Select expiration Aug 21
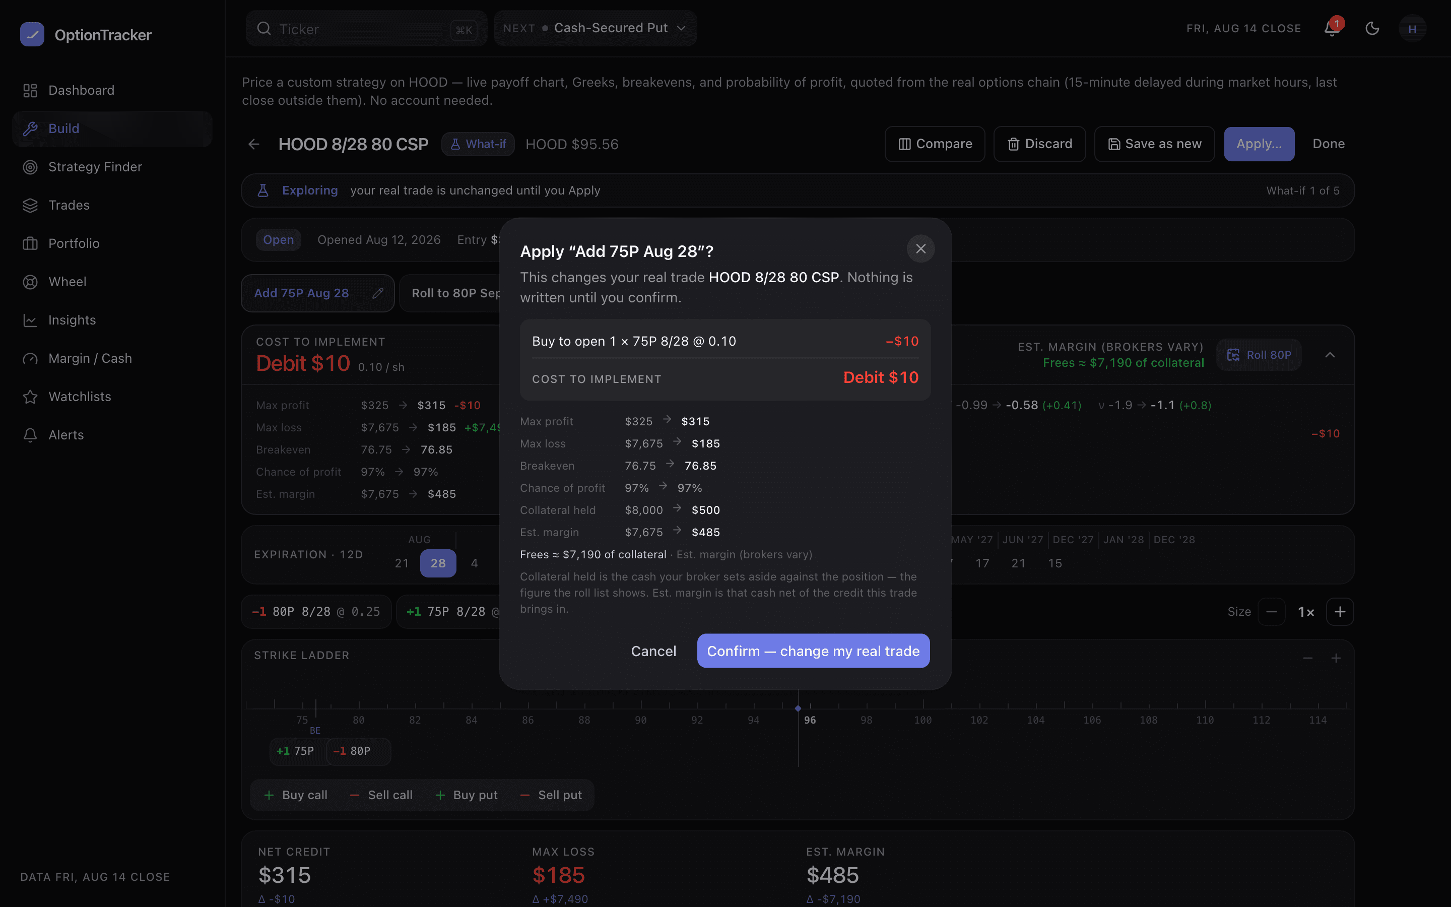 click(x=402, y=563)
